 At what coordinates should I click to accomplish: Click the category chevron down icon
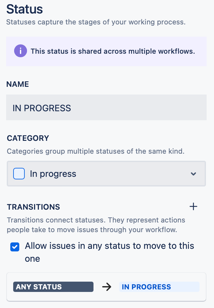[x=193, y=174]
